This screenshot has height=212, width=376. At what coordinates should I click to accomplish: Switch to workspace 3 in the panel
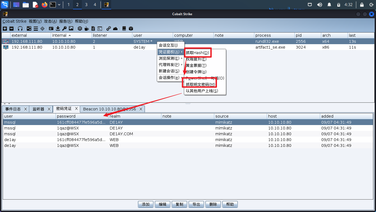pyautogui.click(x=86, y=5)
